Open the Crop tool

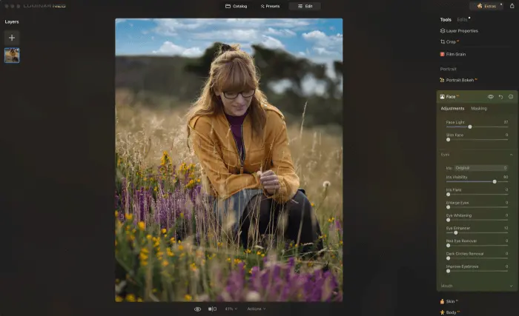coord(449,41)
